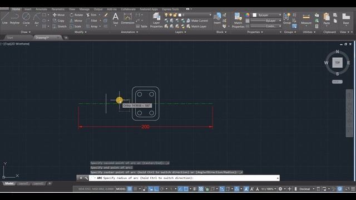
Task: Click the new drawing plus tab
Action: [x=66, y=38]
